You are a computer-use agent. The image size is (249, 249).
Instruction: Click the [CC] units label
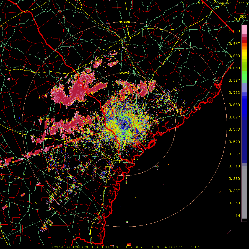pyautogui.click(x=236, y=19)
